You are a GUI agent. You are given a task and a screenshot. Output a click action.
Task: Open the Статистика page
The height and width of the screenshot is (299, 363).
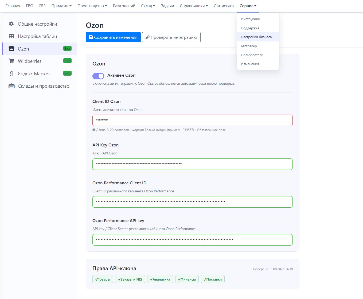click(x=224, y=6)
